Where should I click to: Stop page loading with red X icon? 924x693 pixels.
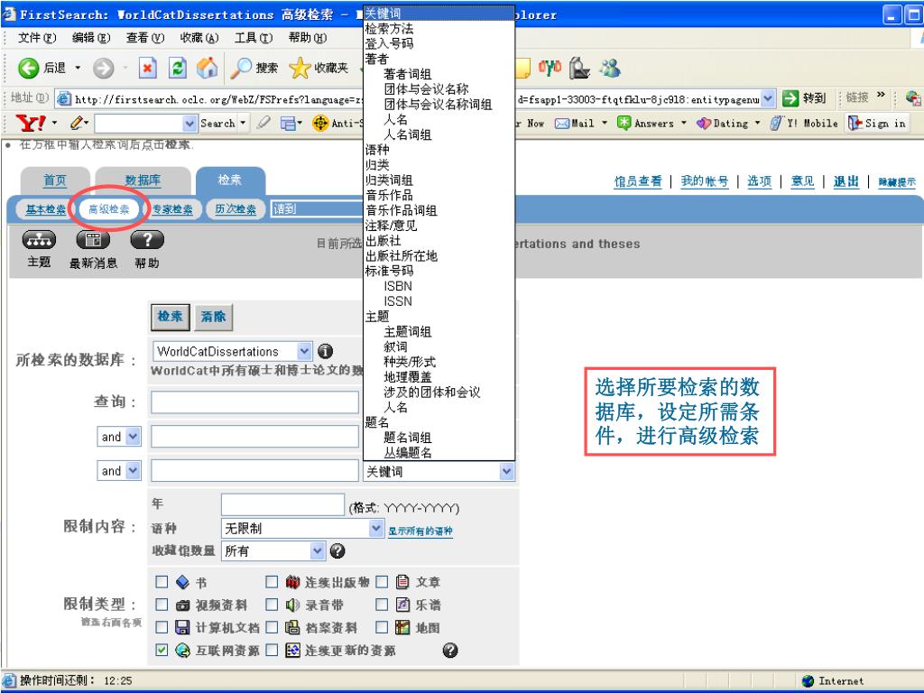[147, 69]
